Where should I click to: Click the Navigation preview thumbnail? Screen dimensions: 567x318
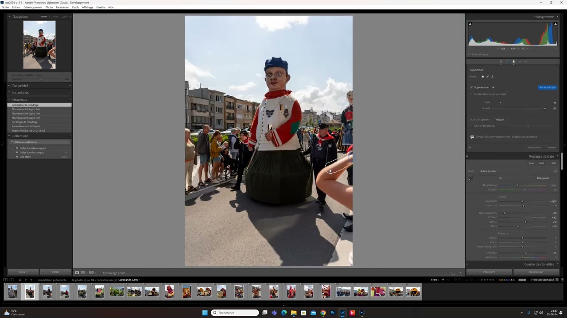pyautogui.click(x=39, y=45)
